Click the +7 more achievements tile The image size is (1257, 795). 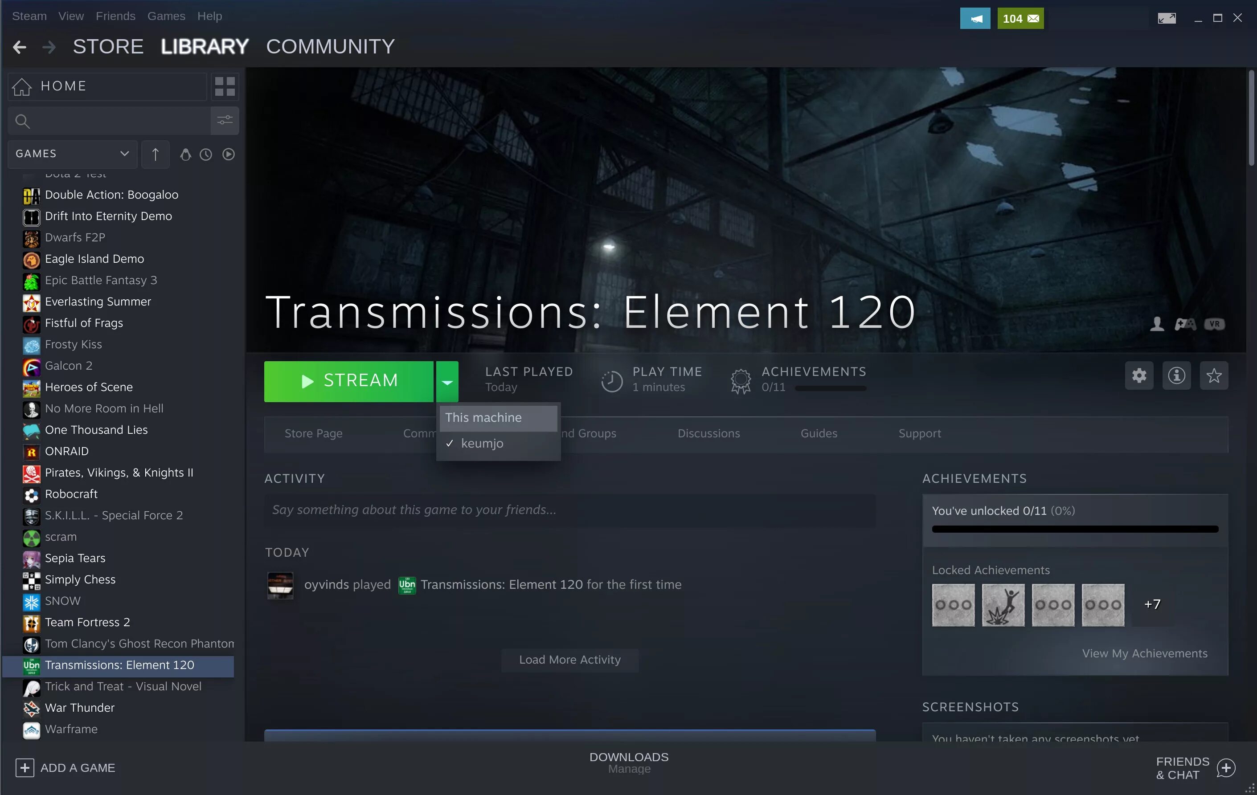tap(1153, 605)
